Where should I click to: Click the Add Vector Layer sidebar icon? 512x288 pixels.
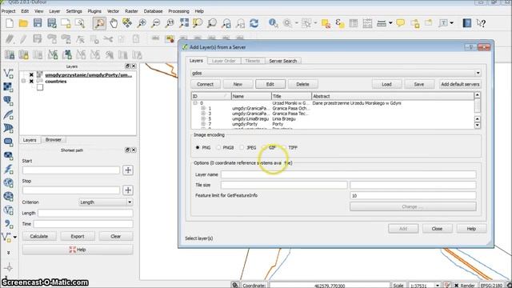point(8,73)
